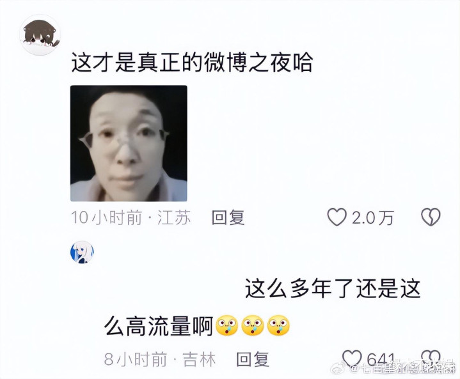Open the blue-white anime avatar profile

tap(82, 252)
